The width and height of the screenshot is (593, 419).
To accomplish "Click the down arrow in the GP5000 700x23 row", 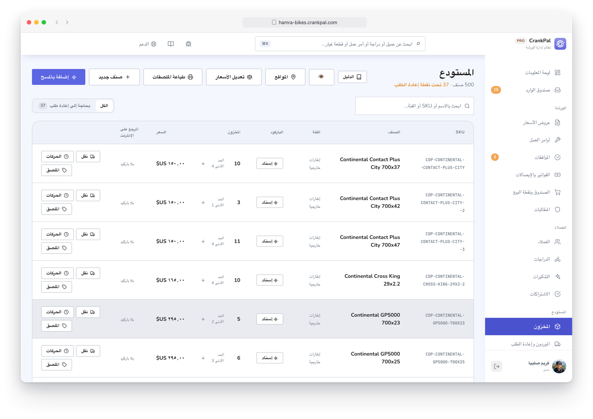I will [x=203, y=319].
